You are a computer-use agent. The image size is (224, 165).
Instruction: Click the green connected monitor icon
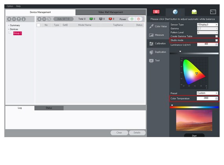tap(91, 19)
